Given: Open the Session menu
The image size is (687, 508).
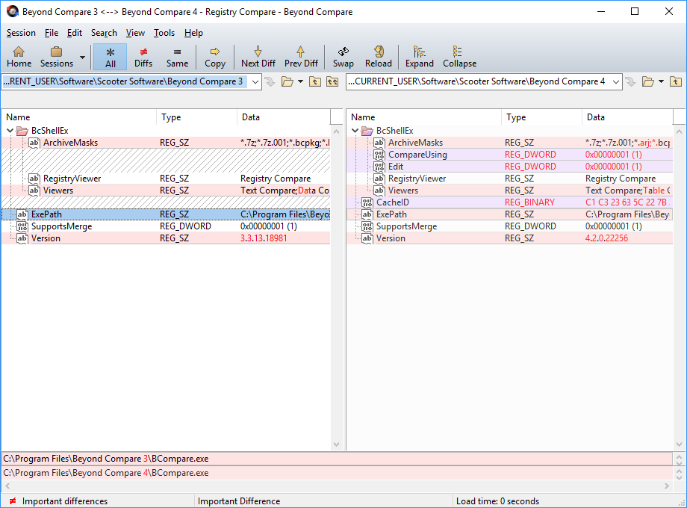Looking at the screenshot, I should click(21, 33).
